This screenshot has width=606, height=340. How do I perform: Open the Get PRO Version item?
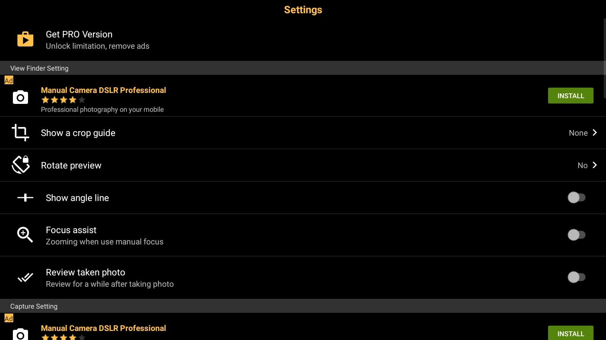303,40
